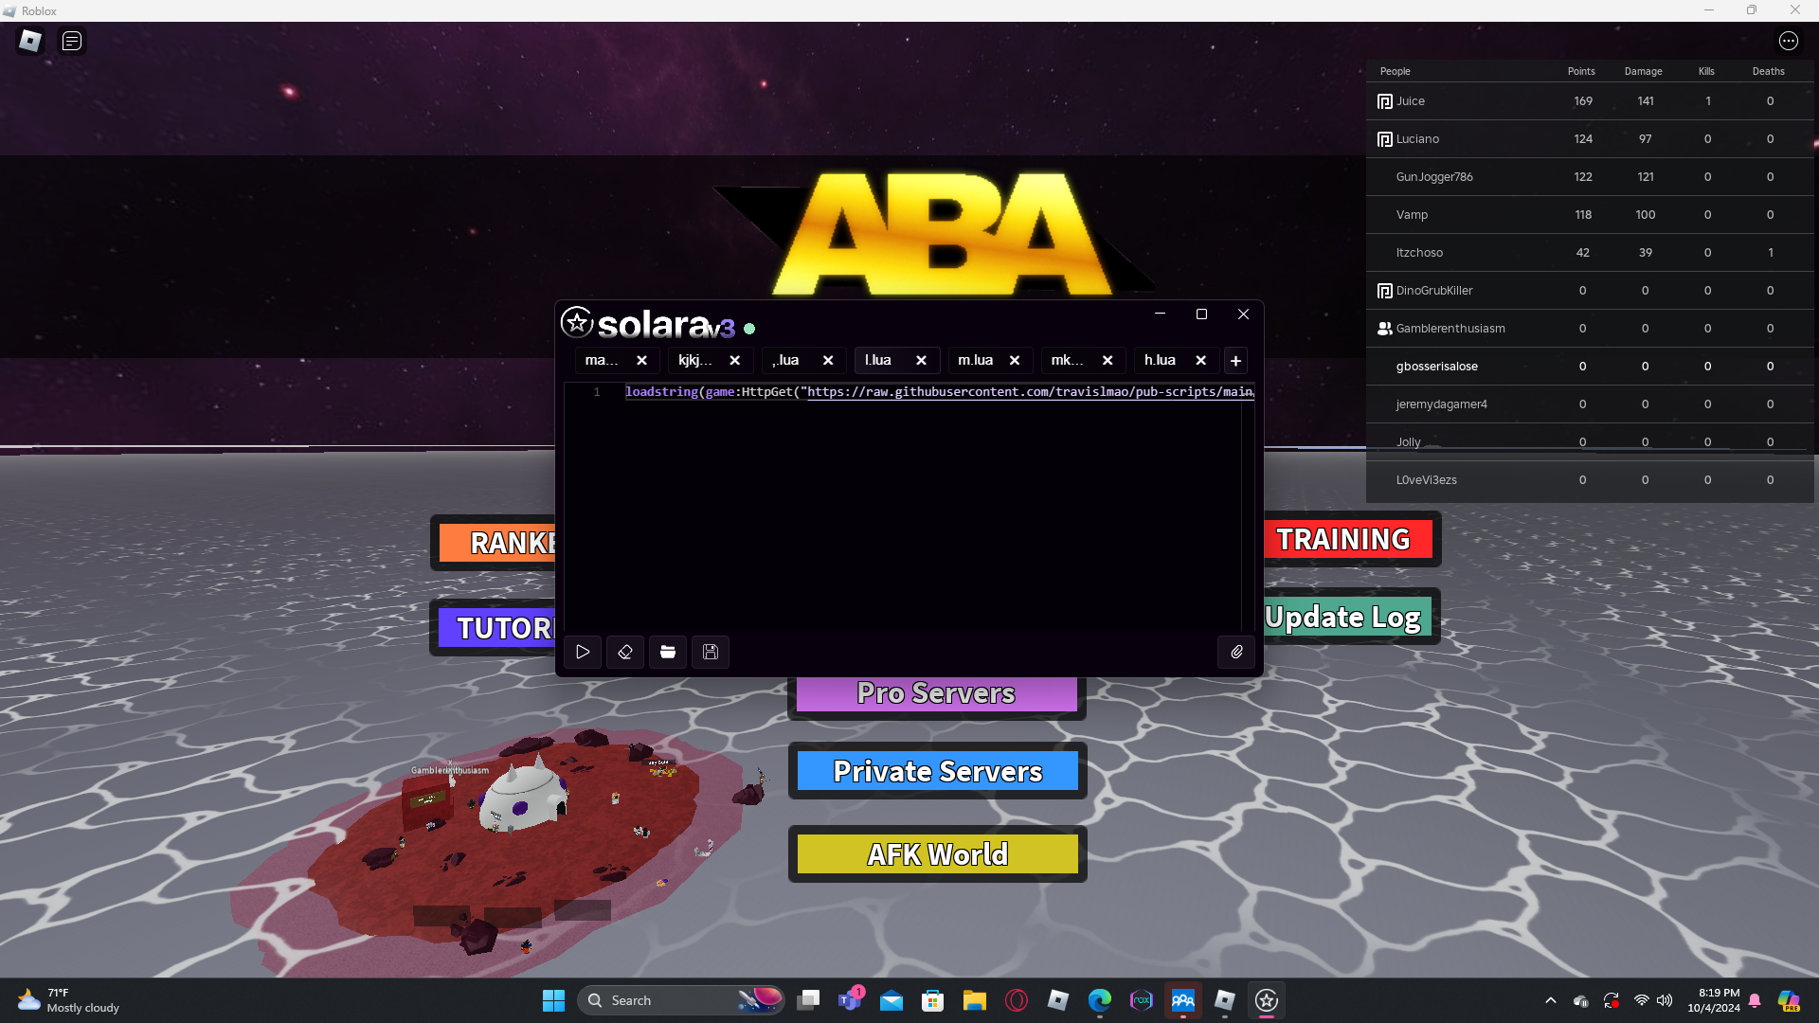The height and width of the screenshot is (1023, 1819).
Task: Click the Private Servers button
Action: (x=938, y=771)
